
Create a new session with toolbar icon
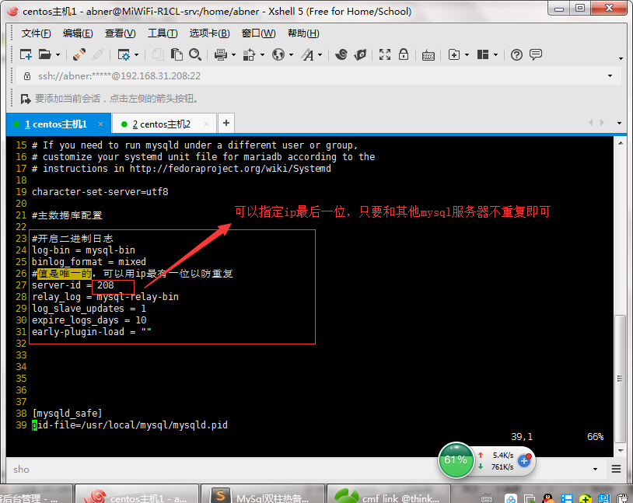click(x=26, y=54)
